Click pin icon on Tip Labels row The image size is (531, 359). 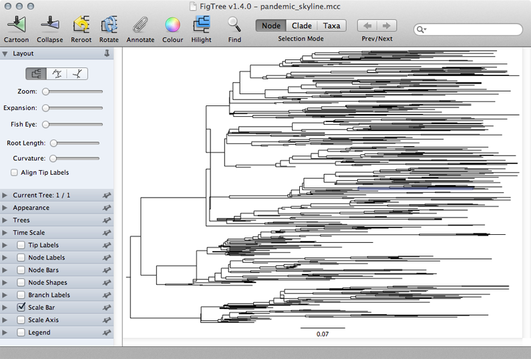[x=107, y=246]
